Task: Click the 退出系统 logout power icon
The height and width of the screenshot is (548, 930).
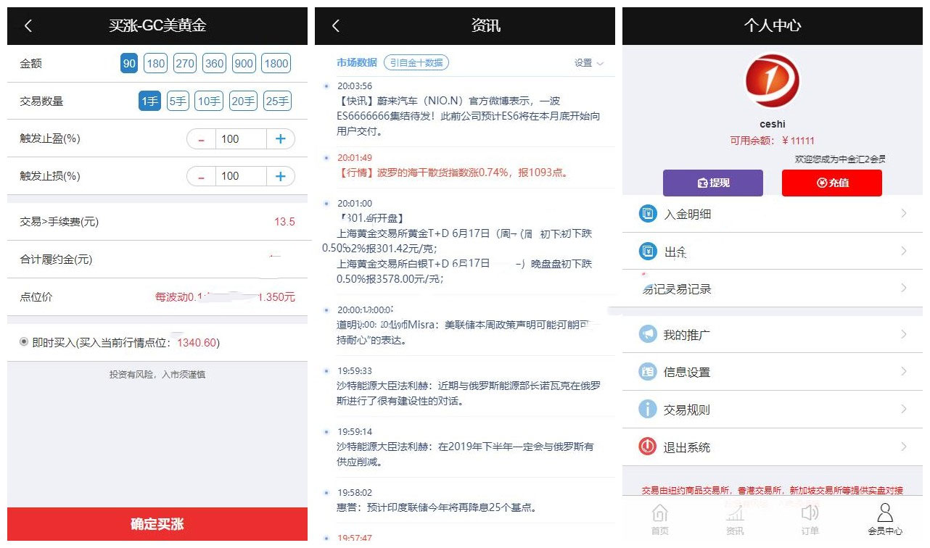Action: point(646,447)
